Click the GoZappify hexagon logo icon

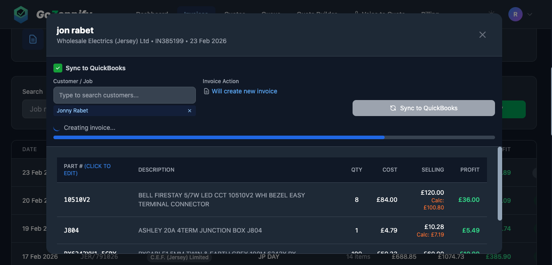(x=20, y=14)
